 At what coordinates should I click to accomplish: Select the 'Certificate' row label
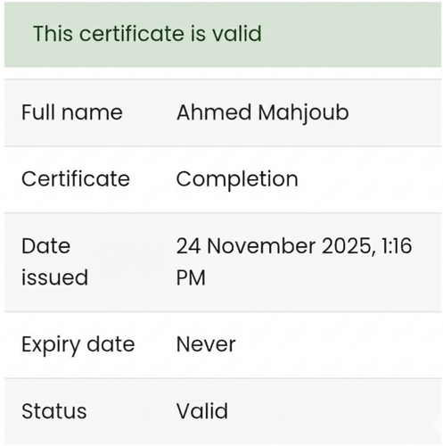pyautogui.click(x=76, y=178)
